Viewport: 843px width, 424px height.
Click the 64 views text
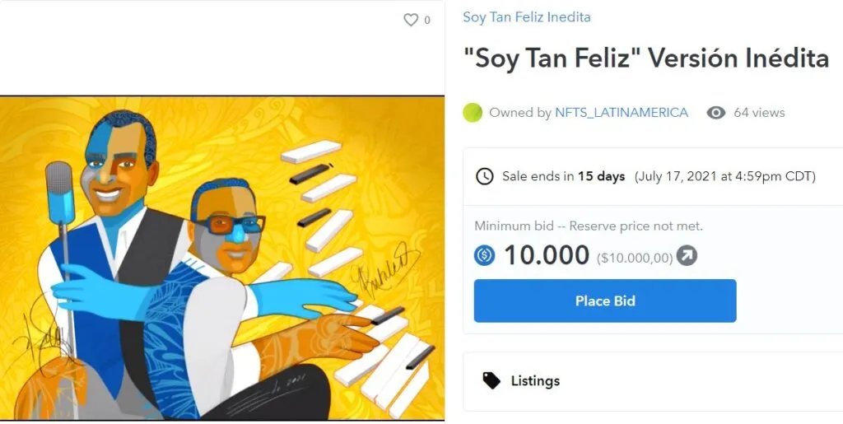click(x=759, y=112)
